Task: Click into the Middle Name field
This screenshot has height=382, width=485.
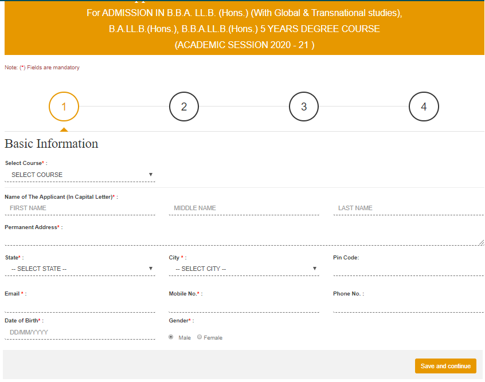Action: point(244,208)
